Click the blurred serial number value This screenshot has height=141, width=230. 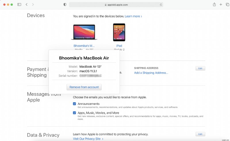pos(91,76)
